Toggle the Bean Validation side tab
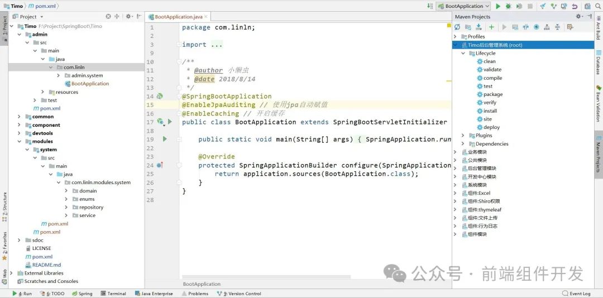 tap(599, 103)
